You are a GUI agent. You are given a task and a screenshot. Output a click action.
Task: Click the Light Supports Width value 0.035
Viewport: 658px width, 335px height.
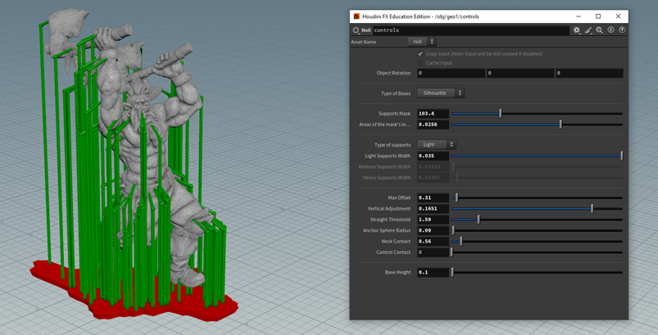click(433, 156)
